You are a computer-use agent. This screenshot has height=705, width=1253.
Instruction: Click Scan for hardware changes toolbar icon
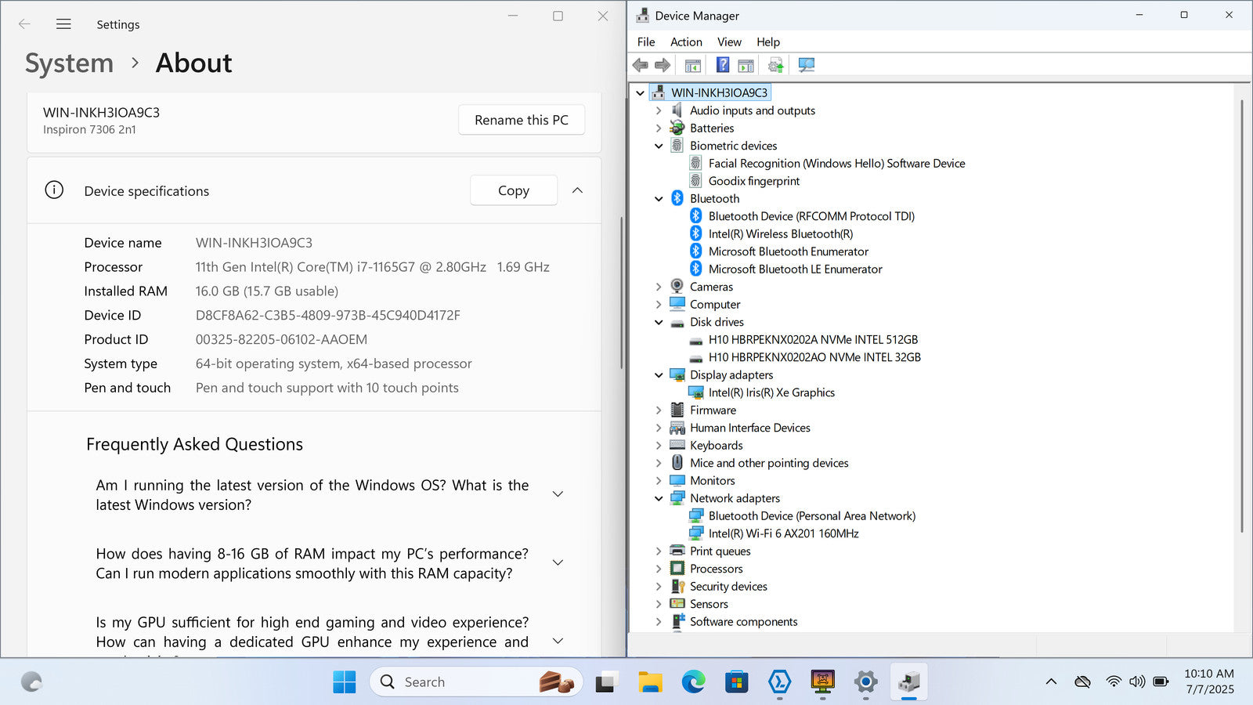click(x=807, y=65)
